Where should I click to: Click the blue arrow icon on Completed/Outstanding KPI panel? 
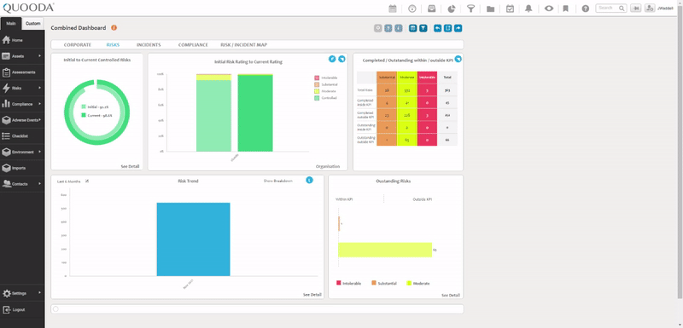pyautogui.click(x=458, y=59)
